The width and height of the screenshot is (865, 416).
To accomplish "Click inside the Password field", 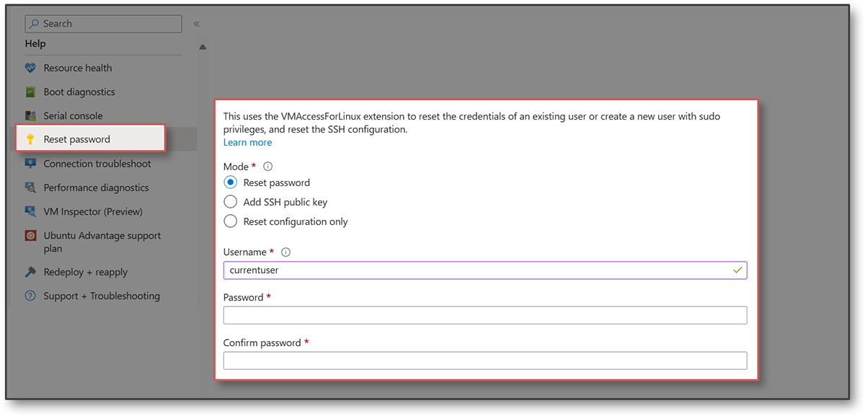I will 484,315.
